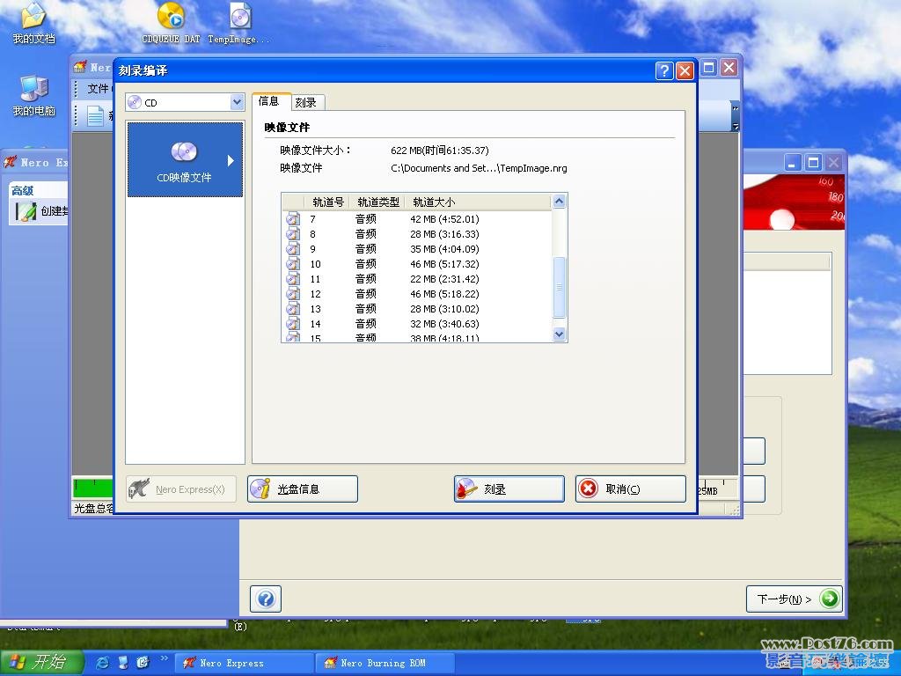The height and width of the screenshot is (676, 901).
Task: Select track 14 audio icon
Action: click(293, 324)
